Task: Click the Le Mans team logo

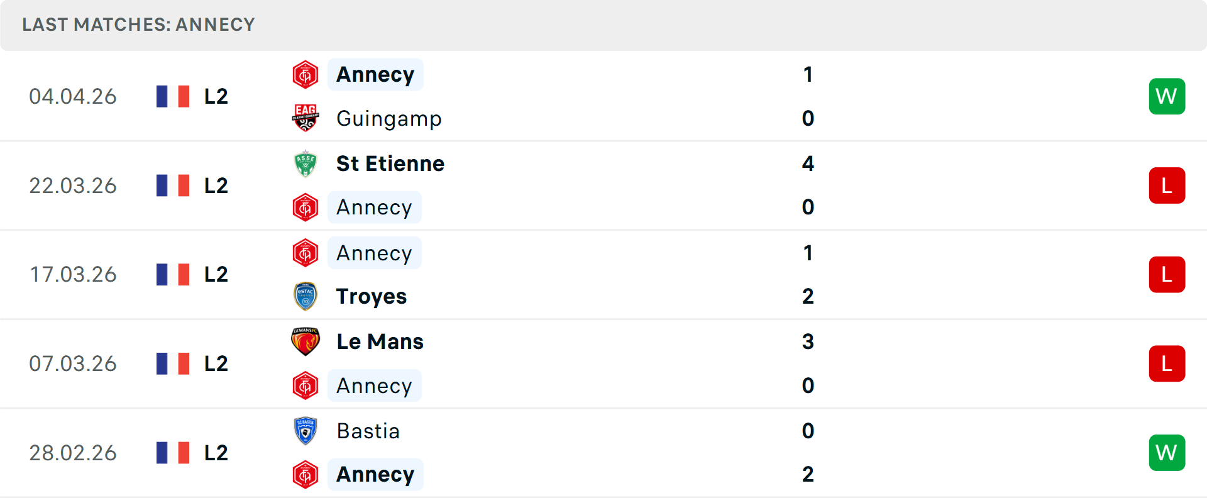Action: (x=306, y=341)
